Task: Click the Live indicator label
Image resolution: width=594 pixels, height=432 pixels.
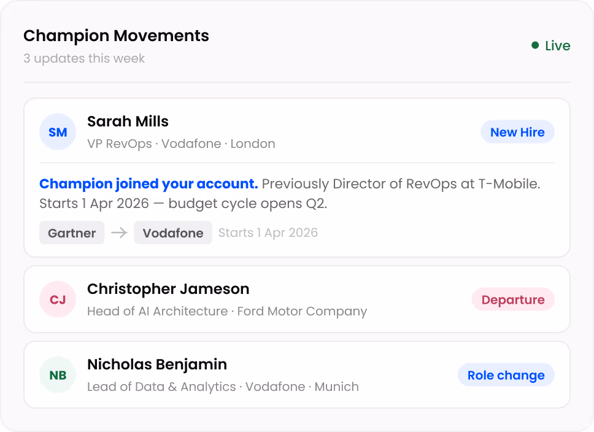Action: pyautogui.click(x=557, y=45)
